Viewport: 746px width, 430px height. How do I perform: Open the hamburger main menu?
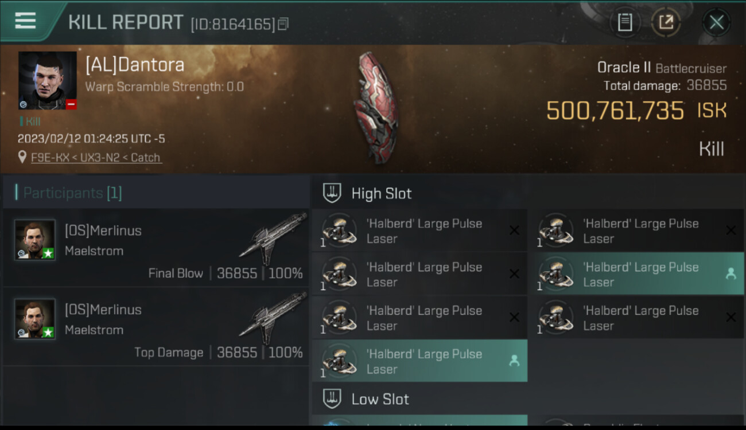[x=25, y=21]
